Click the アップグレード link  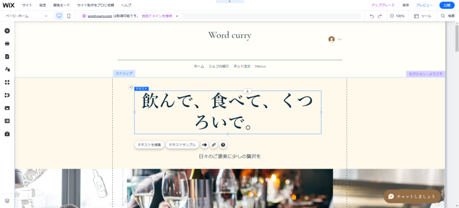click(383, 5)
